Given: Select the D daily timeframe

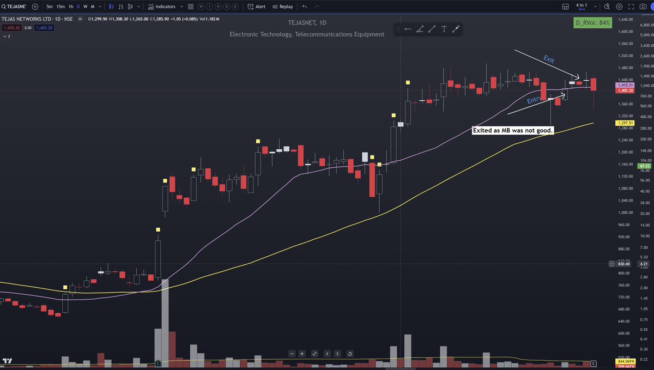Looking at the screenshot, I should (x=78, y=7).
